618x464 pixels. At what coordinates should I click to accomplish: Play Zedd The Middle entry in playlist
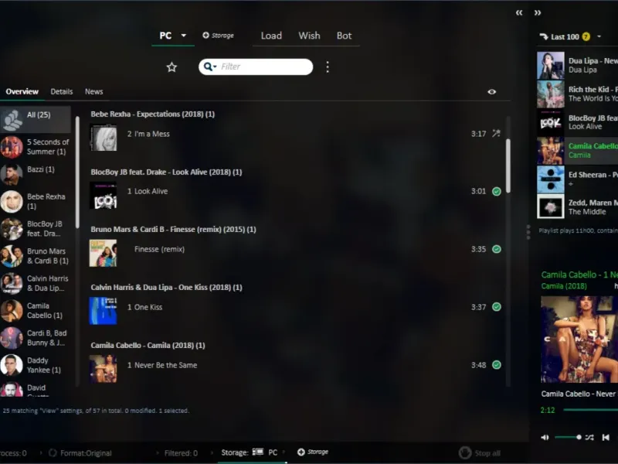point(577,206)
